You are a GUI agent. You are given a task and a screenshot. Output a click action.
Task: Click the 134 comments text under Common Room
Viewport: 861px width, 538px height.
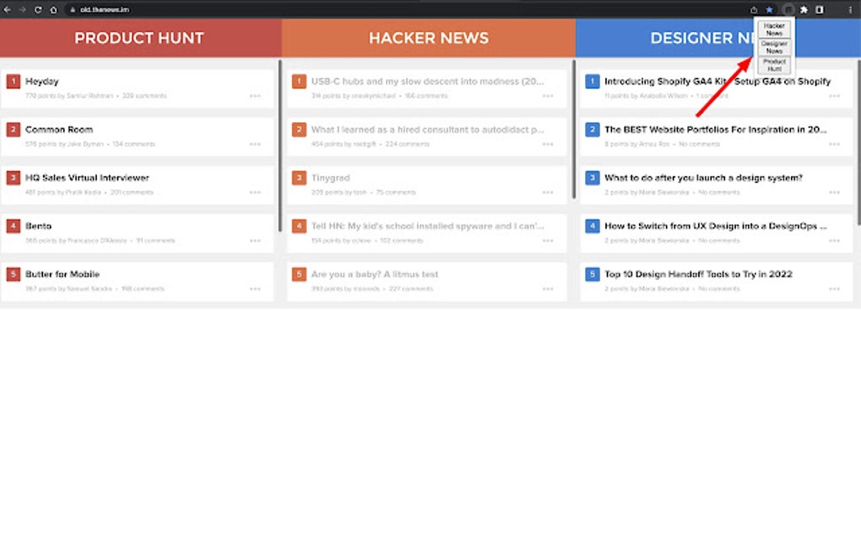pyautogui.click(x=134, y=144)
